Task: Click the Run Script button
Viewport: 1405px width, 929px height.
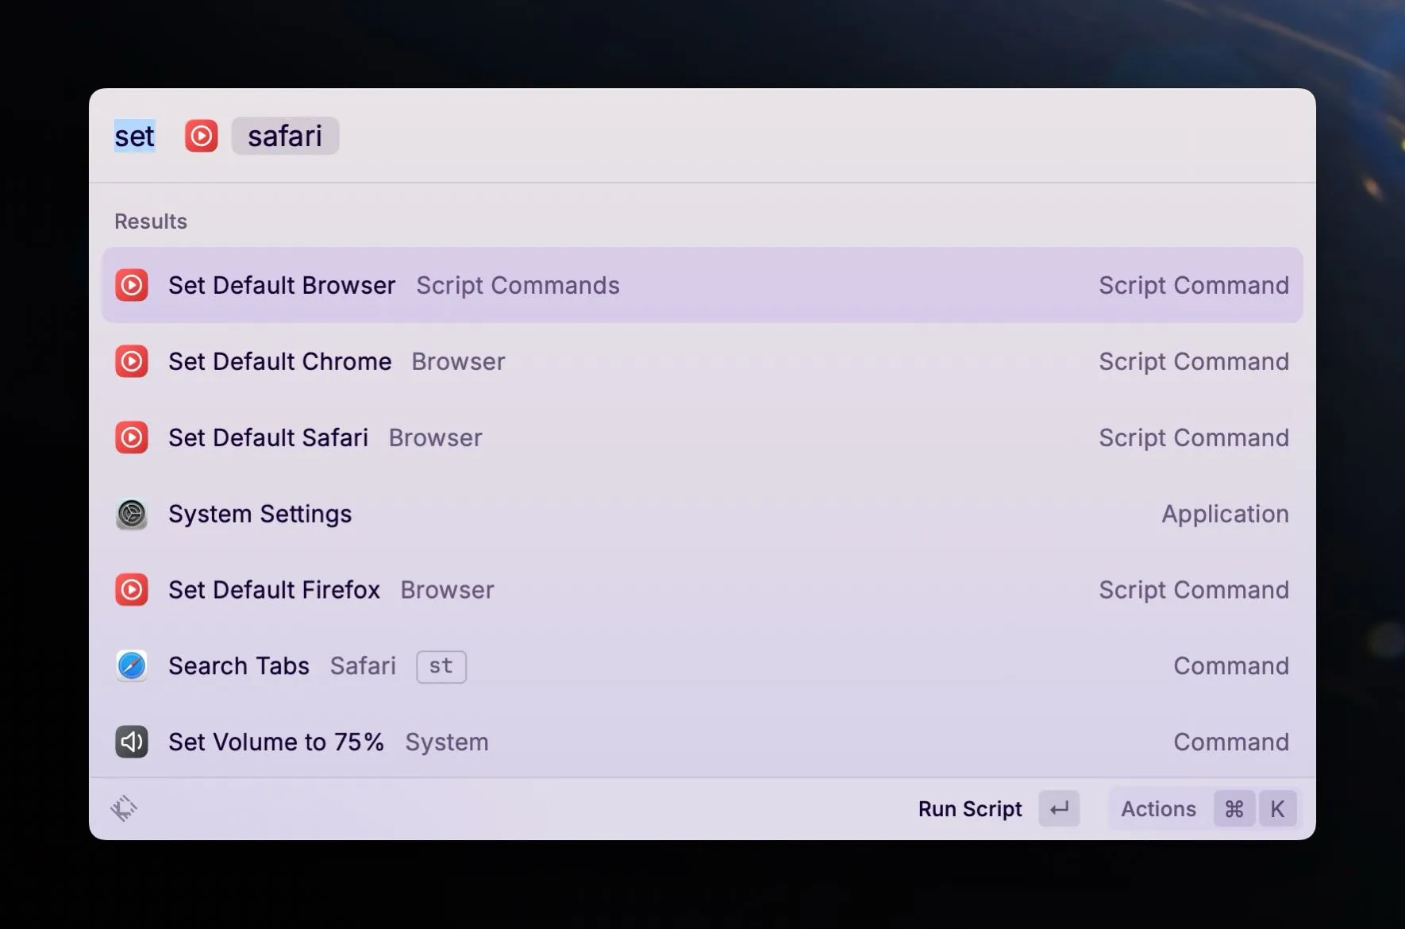Action: tap(970, 808)
